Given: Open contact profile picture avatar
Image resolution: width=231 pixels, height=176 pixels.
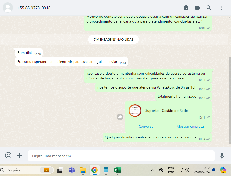Looking at the screenshot, I should pos(8,8).
